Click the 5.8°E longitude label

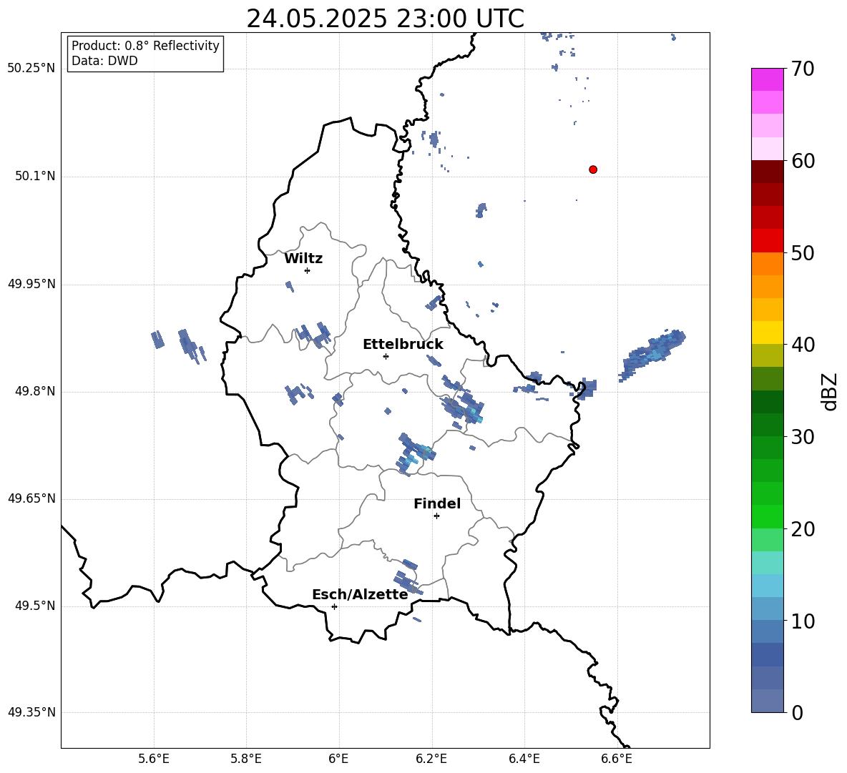pyautogui.click(x=246, y=759)
